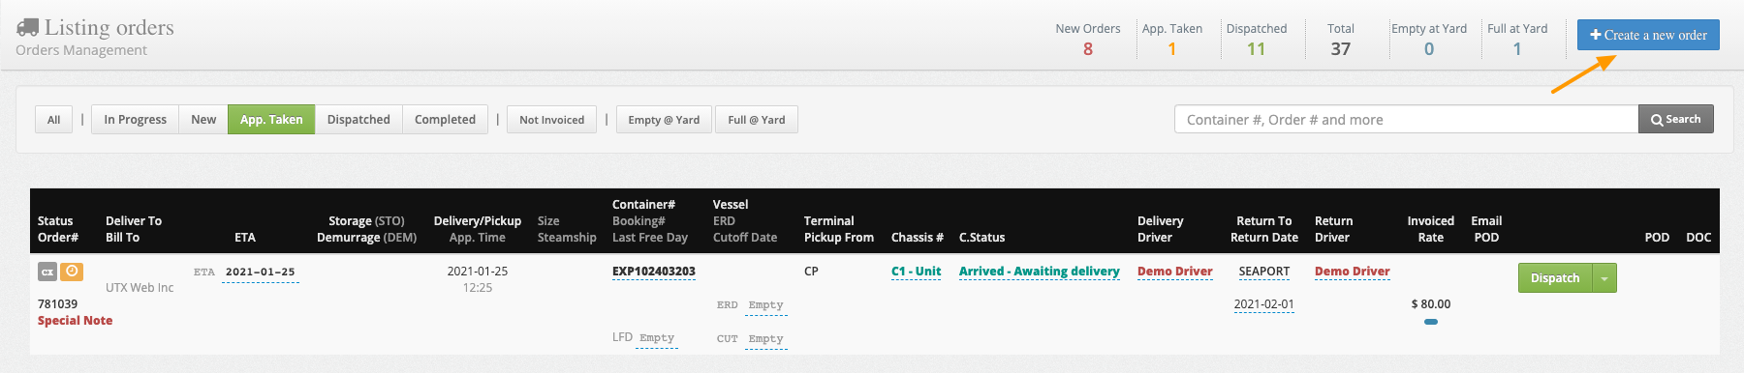The image size is (1744, 373).
Task: Expand the Dispatch button dropdown arrow
Action: pyautogui.click(x=1604, y=278)
